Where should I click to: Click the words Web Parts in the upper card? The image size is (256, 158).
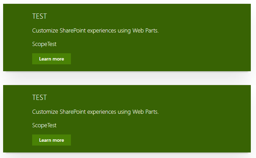pyautogui.click(x=145, y=30)
